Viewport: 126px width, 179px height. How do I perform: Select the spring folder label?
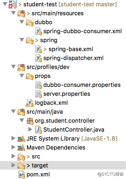coord(49,41)
